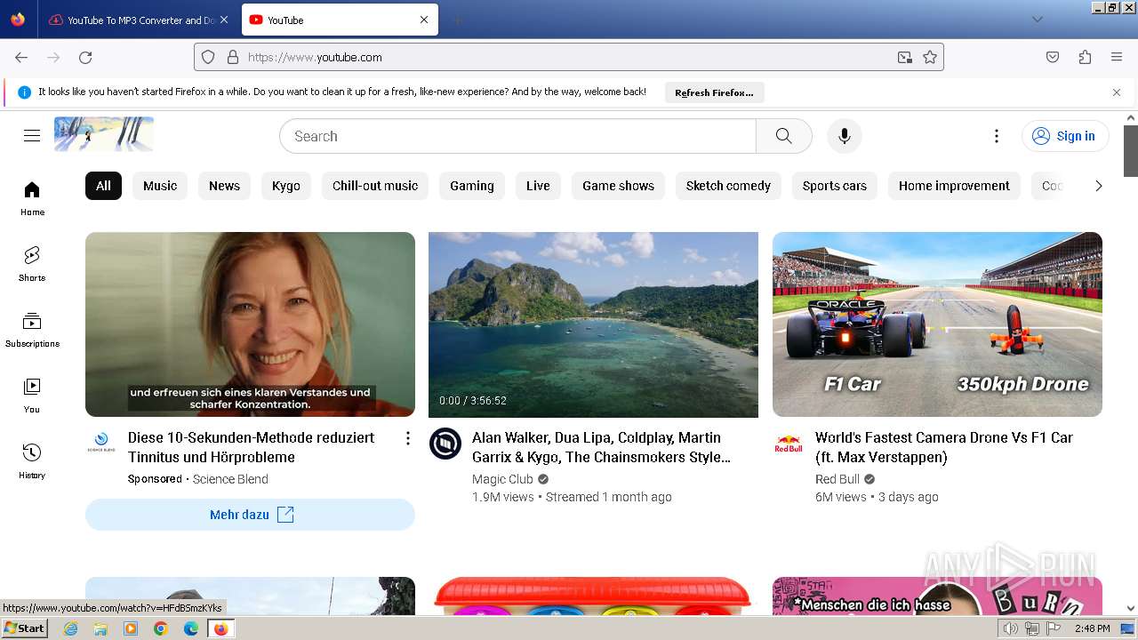Play the sponsored woman ad thumbnail
The image size is (1138, 640).
coord(250,324)
